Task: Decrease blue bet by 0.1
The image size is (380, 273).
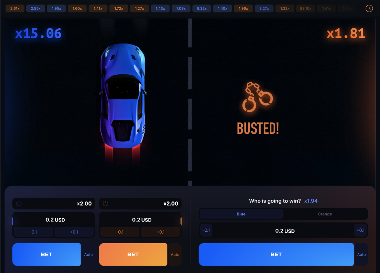Action: pos(33,232)
